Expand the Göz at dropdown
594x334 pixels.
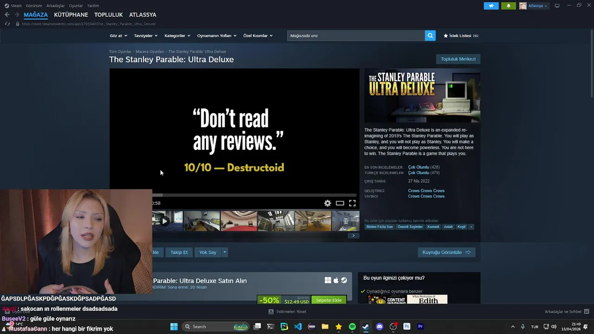pyautogui.click(x=118, y=36)
